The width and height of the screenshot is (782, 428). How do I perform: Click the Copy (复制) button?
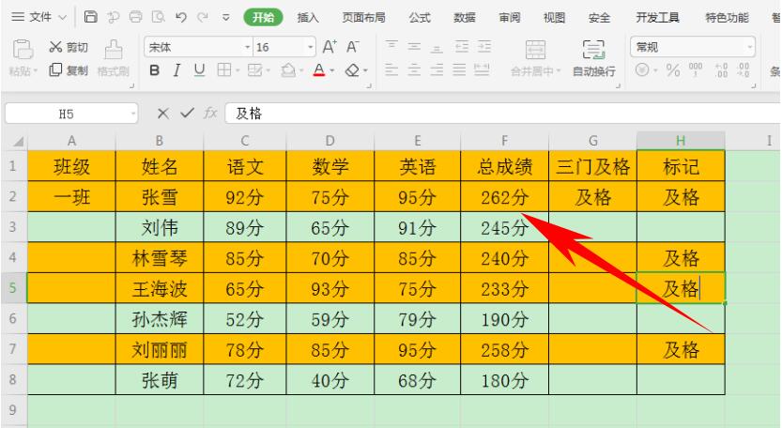coord(69,69)
